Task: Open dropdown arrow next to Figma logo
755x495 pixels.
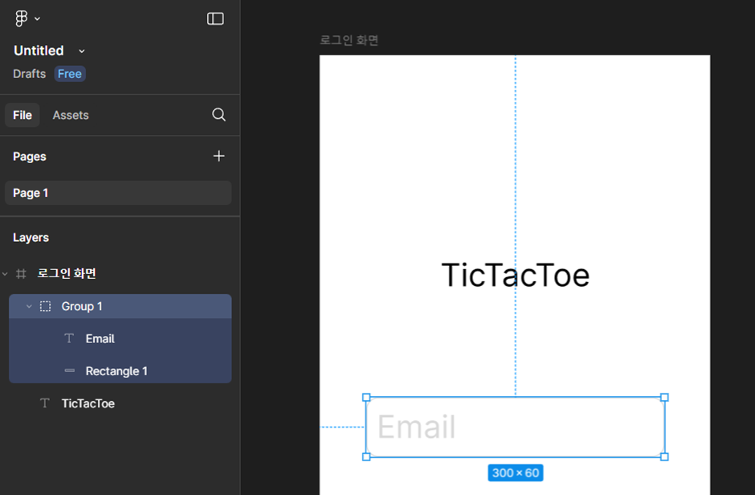Action: coord(37,18)
